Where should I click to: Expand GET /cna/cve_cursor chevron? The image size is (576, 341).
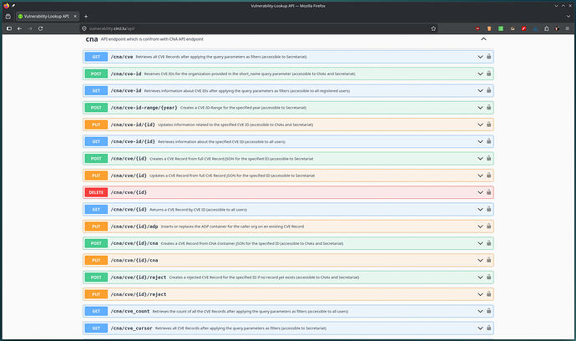coord(480,328)
